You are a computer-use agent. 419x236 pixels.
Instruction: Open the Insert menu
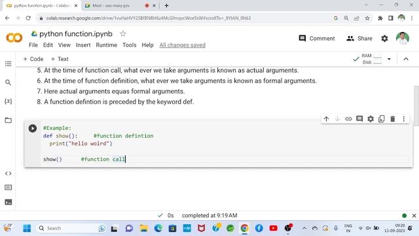pos(83,45)
